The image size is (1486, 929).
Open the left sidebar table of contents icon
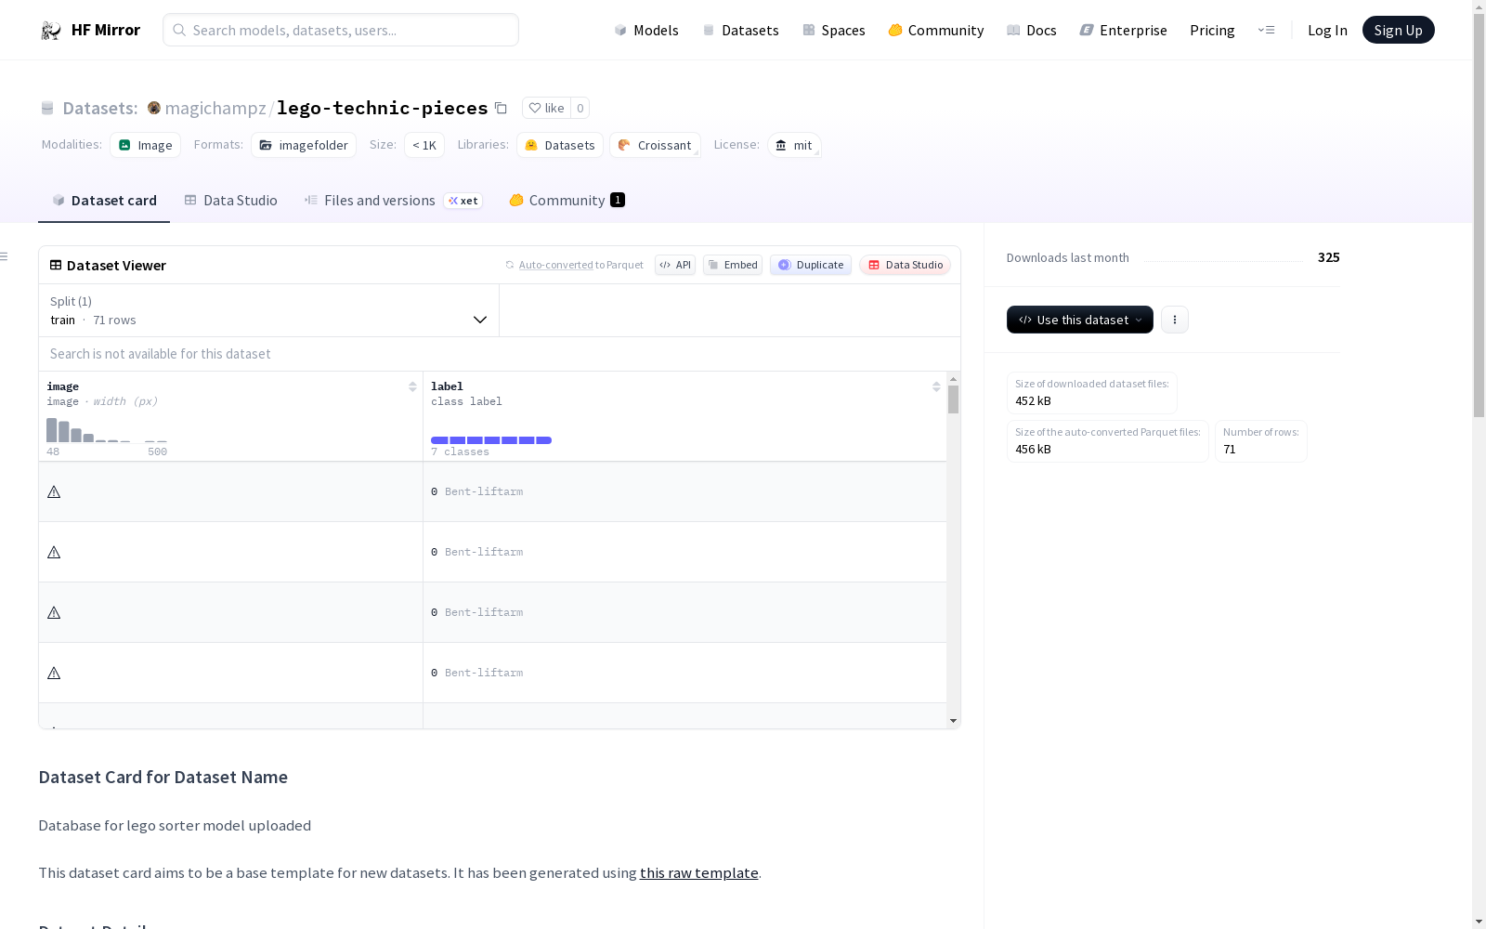[x=5, y=256]
